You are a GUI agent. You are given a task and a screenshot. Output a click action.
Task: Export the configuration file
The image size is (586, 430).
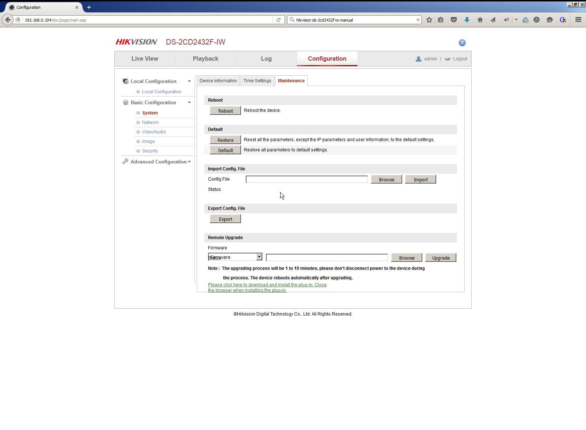click(x=226, y=219)
